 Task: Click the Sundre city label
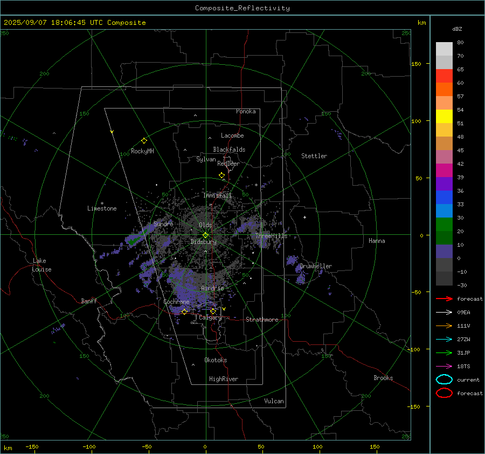[163, 223]
